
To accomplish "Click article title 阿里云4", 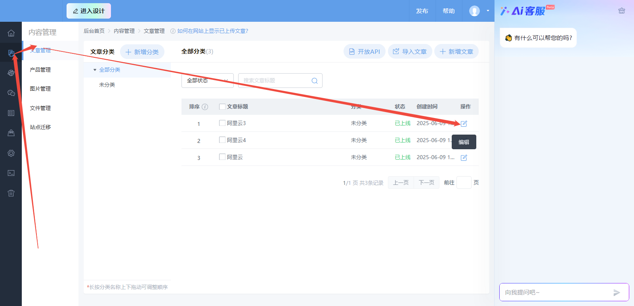I will click(x=237, y=140).
